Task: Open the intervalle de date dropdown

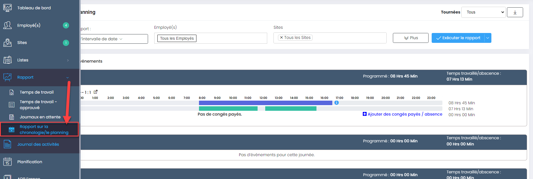Action: (114, 39)
